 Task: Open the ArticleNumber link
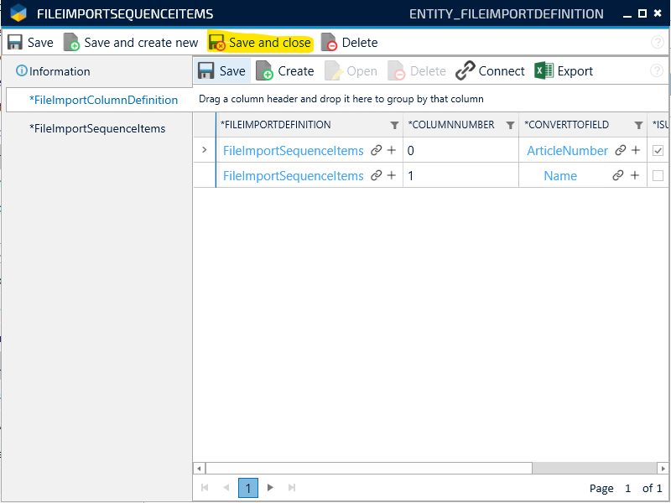[567, 151]
